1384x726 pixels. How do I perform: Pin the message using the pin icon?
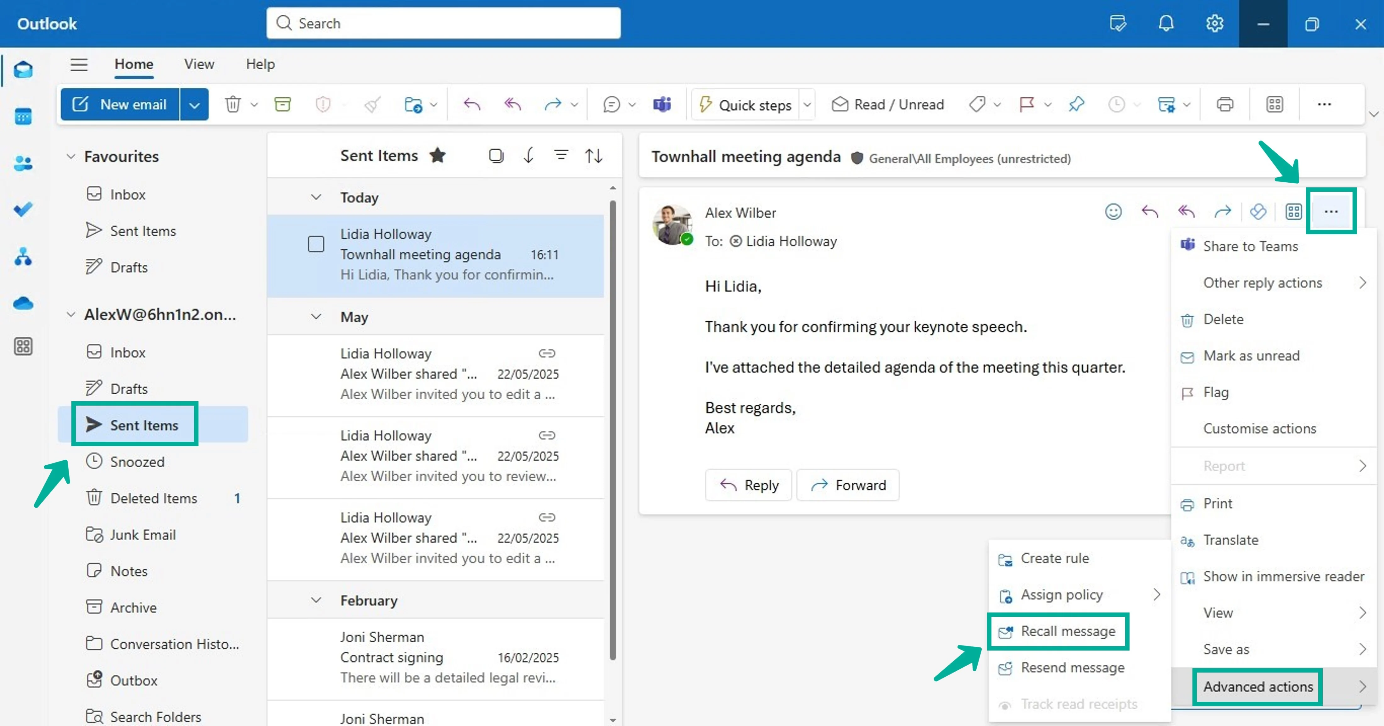click(1076, 104)
